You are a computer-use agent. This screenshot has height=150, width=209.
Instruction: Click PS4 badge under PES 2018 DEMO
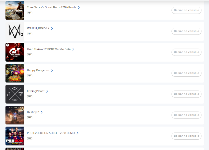(30, 139)
